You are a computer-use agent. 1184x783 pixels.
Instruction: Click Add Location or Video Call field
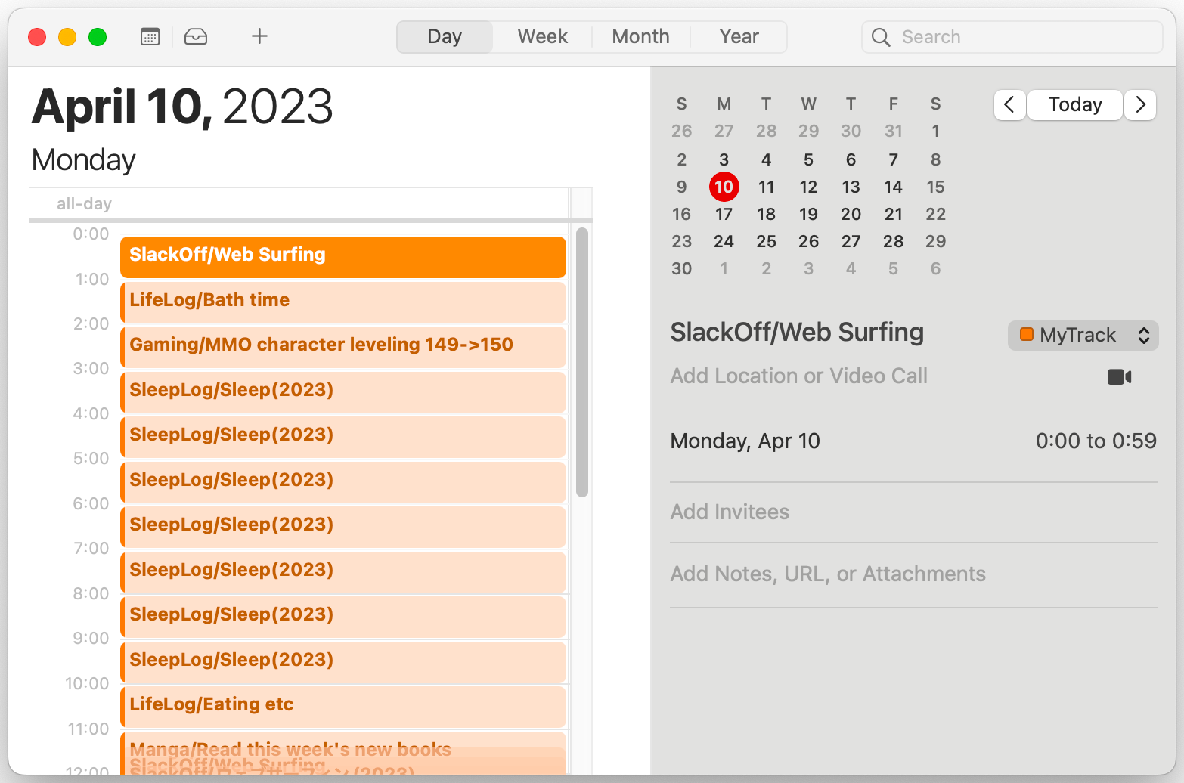point(798,376)
